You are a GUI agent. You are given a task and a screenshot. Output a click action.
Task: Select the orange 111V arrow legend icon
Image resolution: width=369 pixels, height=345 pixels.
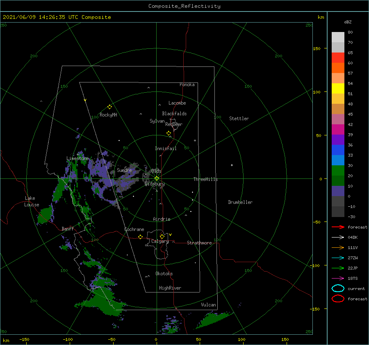tap(338, 247)
